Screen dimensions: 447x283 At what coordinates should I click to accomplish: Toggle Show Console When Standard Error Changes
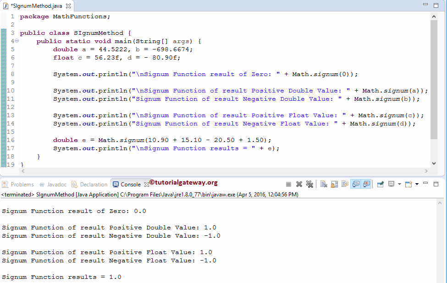(x=366, y=184)
